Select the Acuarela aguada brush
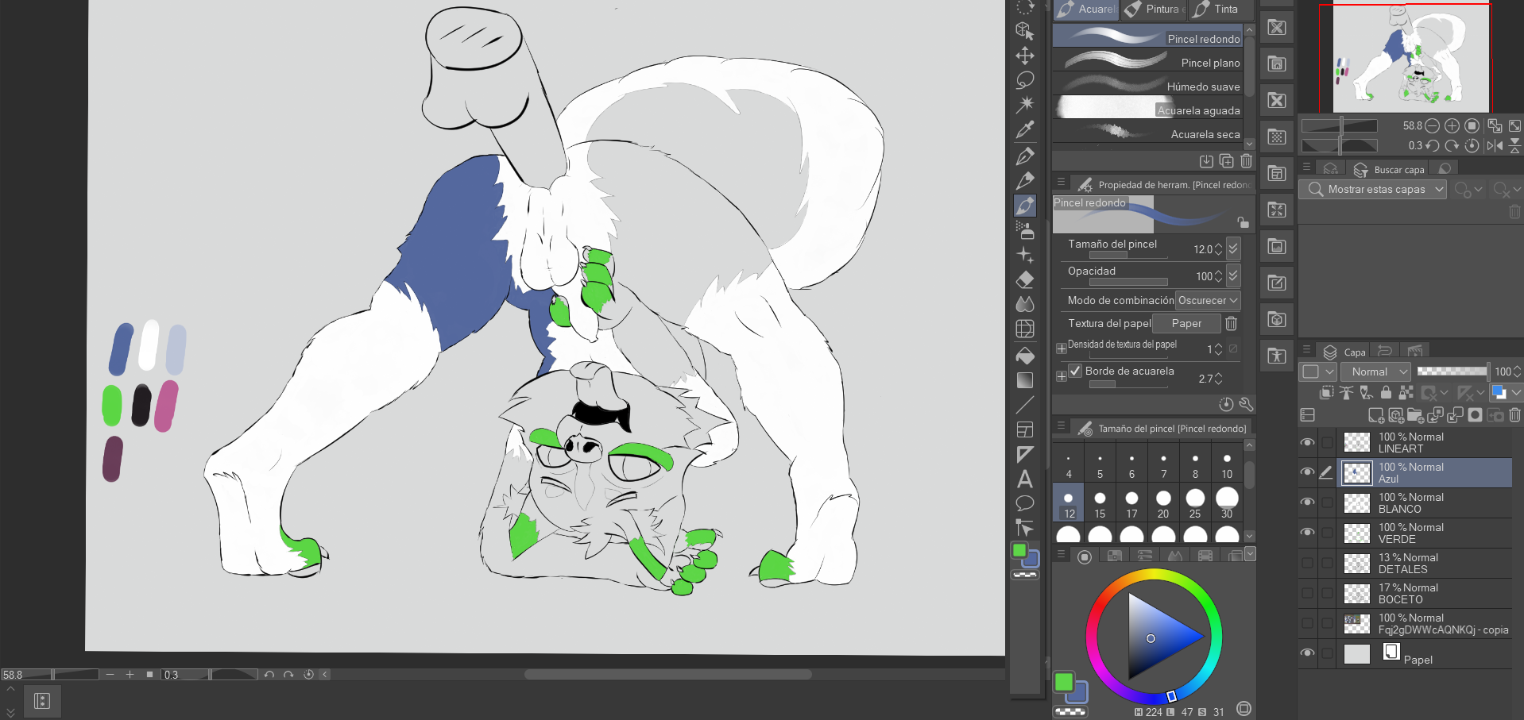Screen dimensions: 1524x720 coord(1147,110)
